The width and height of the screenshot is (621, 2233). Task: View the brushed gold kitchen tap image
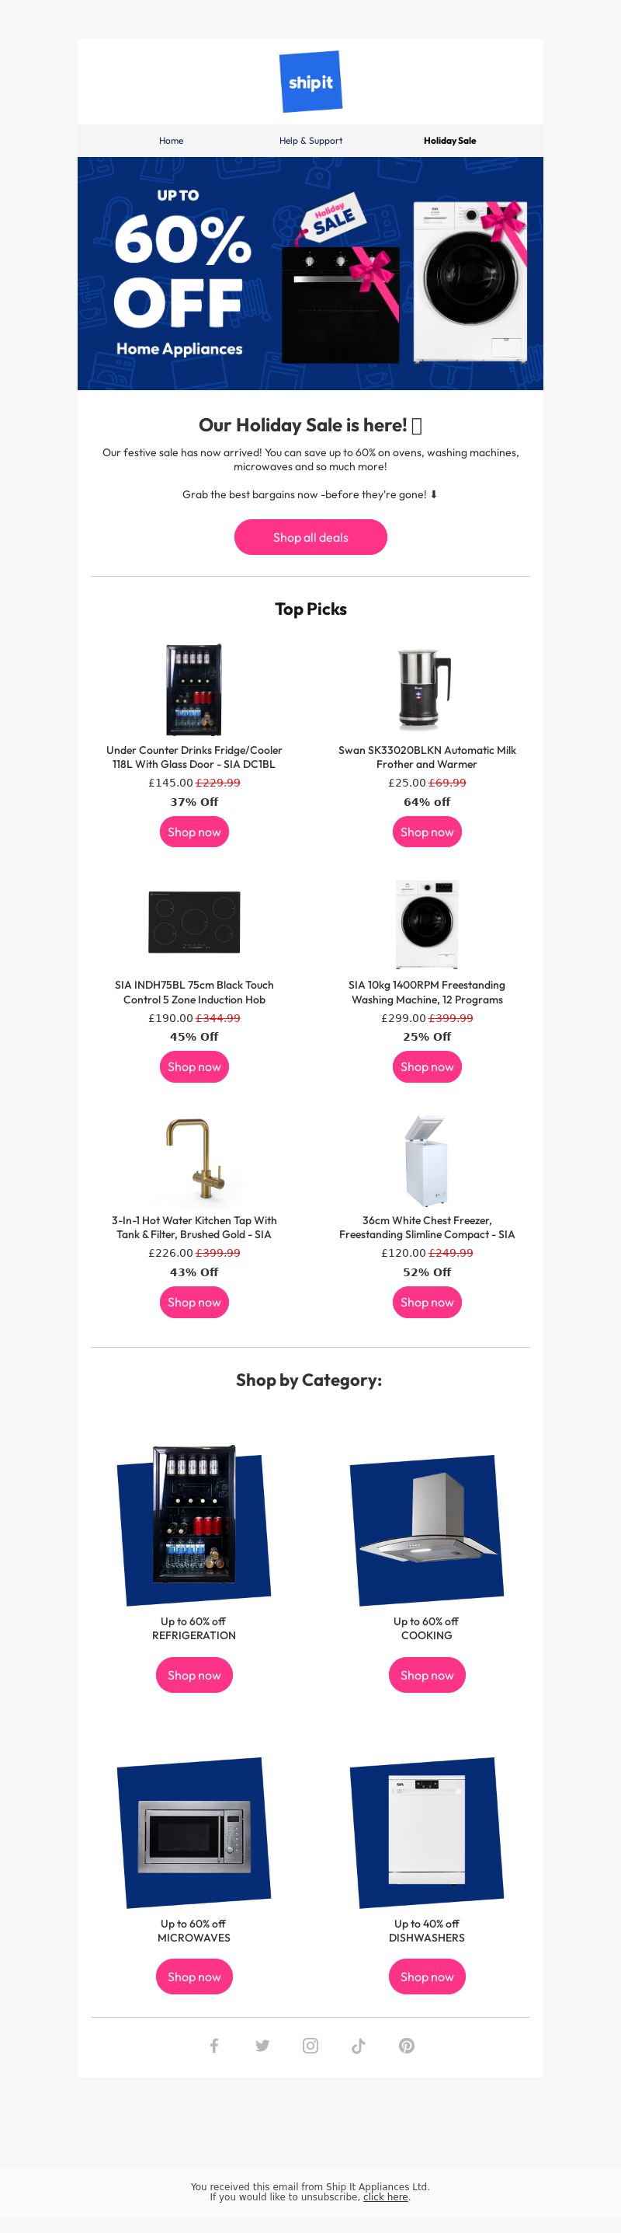(x=194, y=1160)
